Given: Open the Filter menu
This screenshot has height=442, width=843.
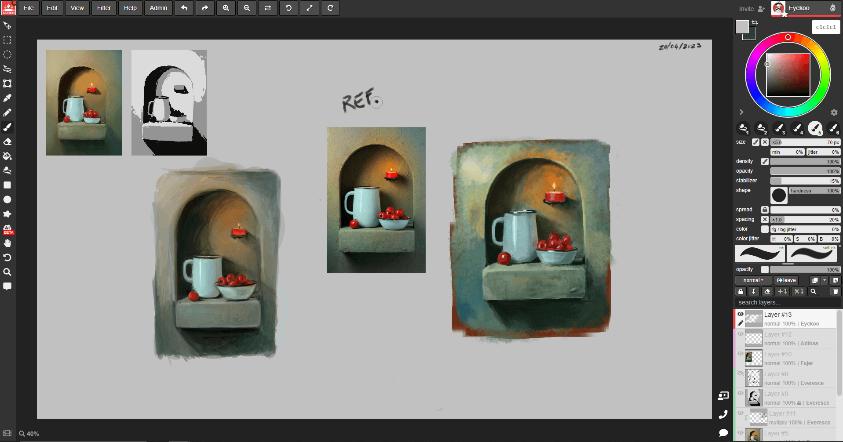Looking at the screenshot, I should pyautogui.click(x=104, y=8).
